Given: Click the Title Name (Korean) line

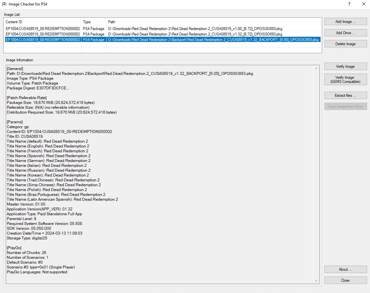Looking at the screenshot, I should point(48,175).
